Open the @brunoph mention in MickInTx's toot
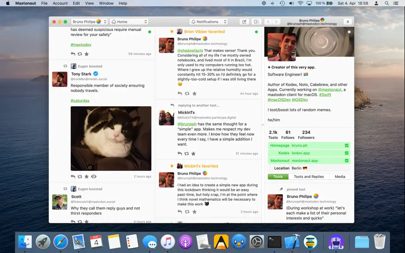Screen dimensions: 405x253 [187, 124]
